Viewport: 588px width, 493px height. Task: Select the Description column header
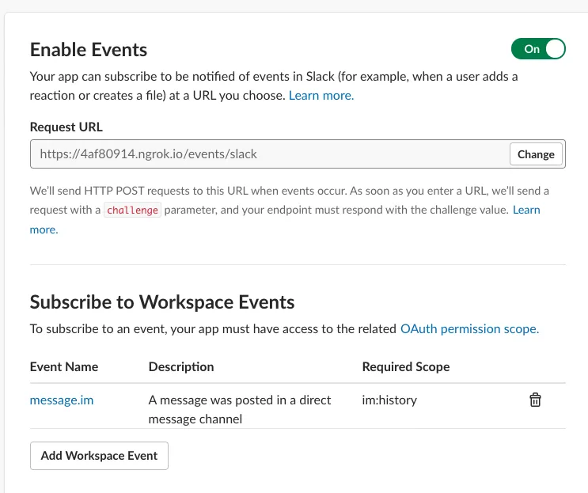click(181, 366)
